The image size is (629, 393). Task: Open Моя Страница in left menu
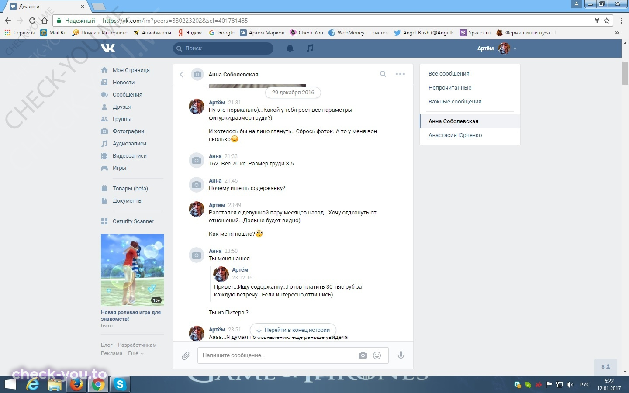click(131, 70)
